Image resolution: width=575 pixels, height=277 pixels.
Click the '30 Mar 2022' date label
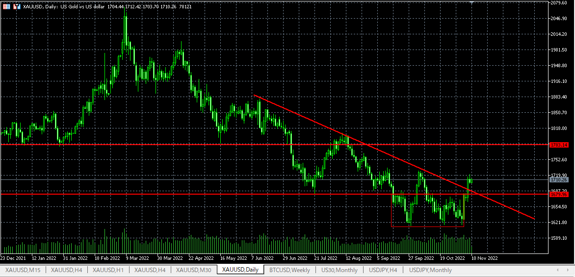pos(170,258)
